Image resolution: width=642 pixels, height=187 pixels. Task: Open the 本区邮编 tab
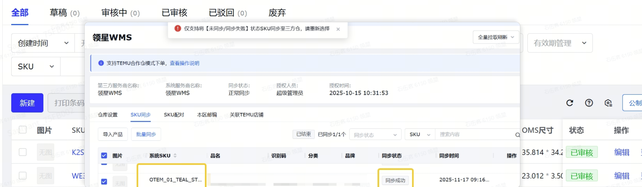(207, 115)
